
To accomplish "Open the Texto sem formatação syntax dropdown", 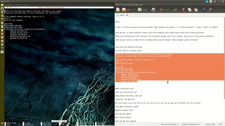I will 169,124.
